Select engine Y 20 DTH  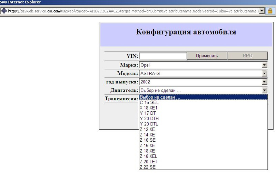pyautogui.click(x=203, y=119)
